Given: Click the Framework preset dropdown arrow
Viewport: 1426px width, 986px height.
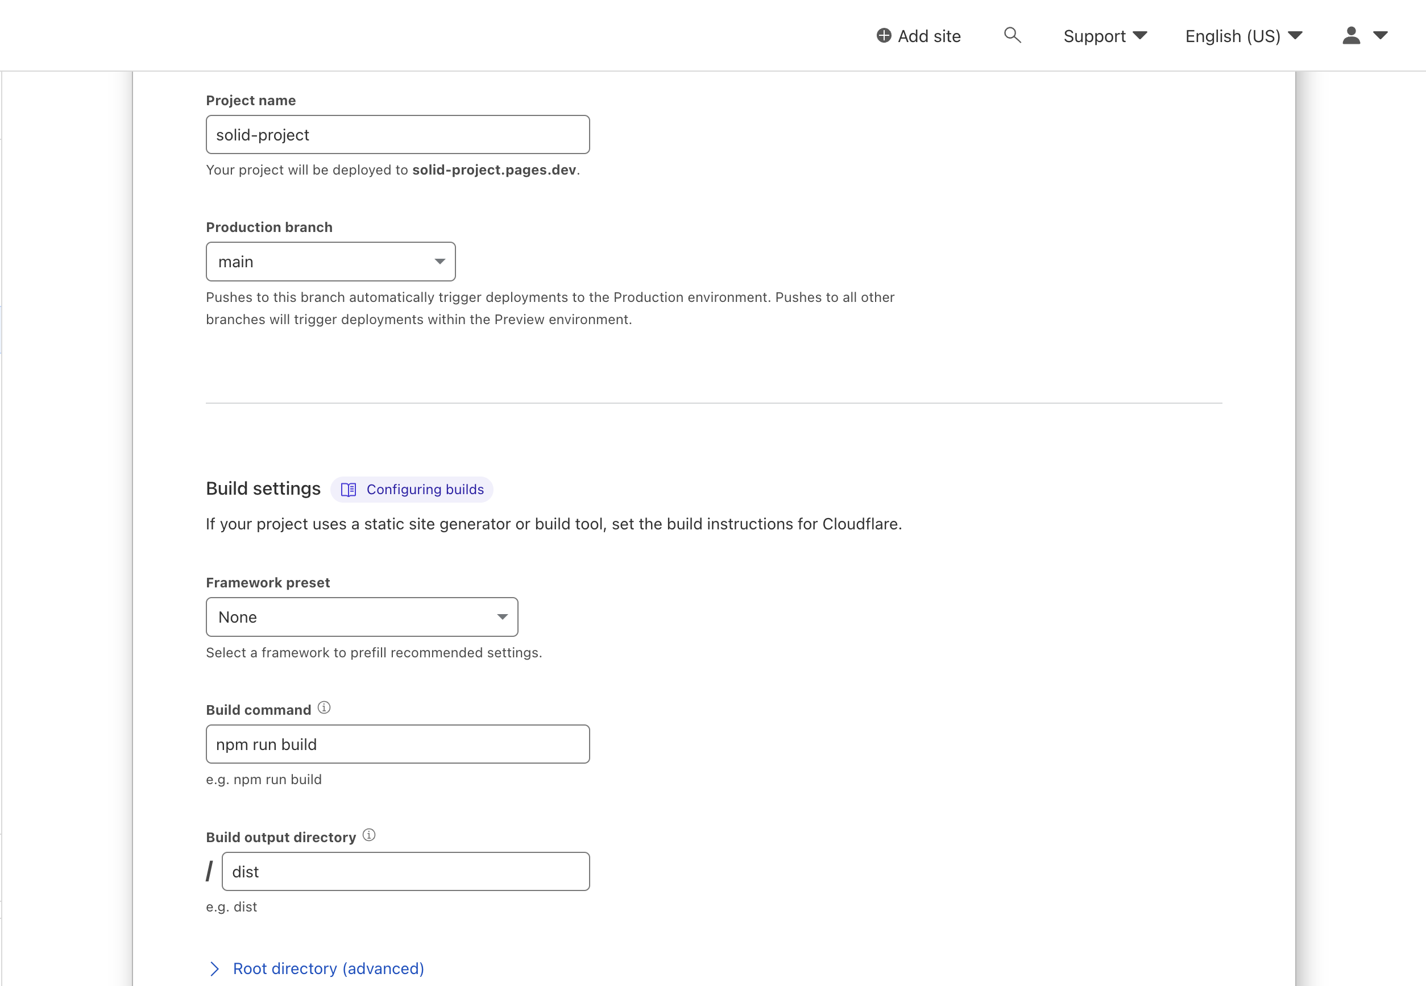Looking at the screenshot, I should [x=502, y=616].
